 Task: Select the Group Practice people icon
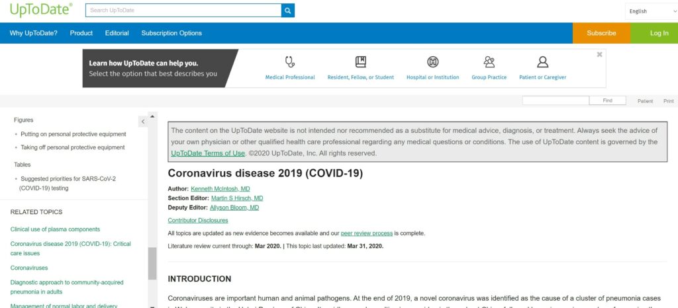[x=489, y=62]
